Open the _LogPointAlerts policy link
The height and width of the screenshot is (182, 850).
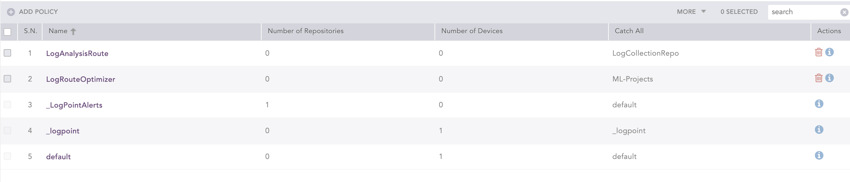point(74,105)
